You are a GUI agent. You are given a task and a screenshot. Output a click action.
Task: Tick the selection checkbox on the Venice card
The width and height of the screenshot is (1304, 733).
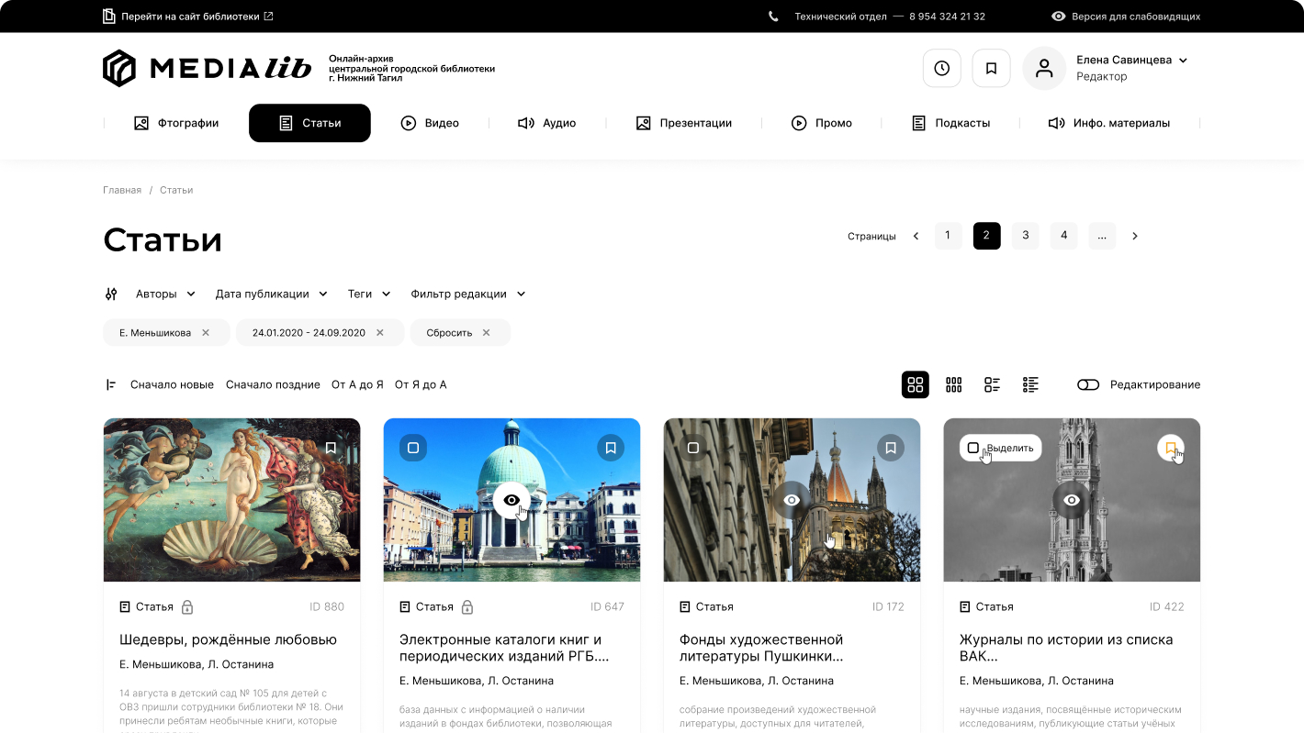click(x=413, y=448)
